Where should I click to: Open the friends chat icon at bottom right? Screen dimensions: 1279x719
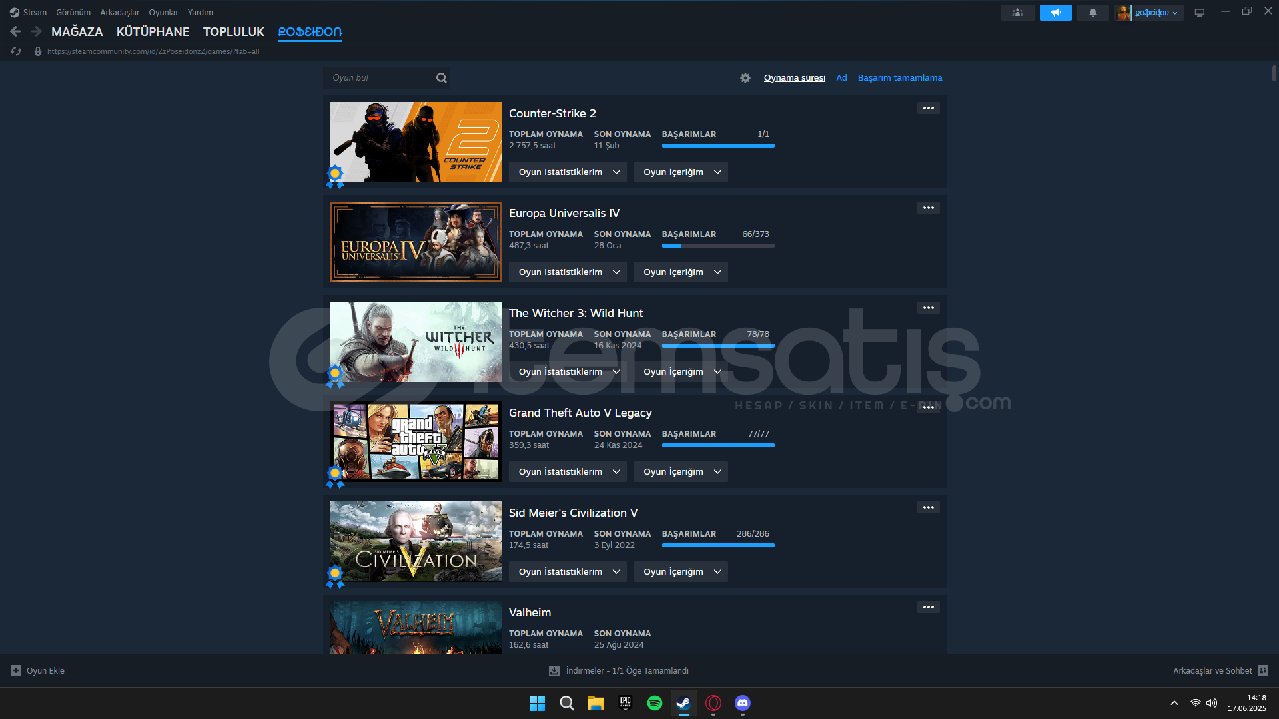1263,670
